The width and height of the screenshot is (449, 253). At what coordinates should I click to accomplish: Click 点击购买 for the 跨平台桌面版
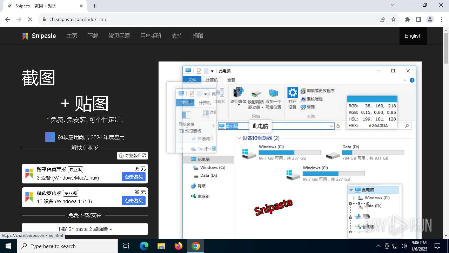pyautogui.click(x=134, y=177)
